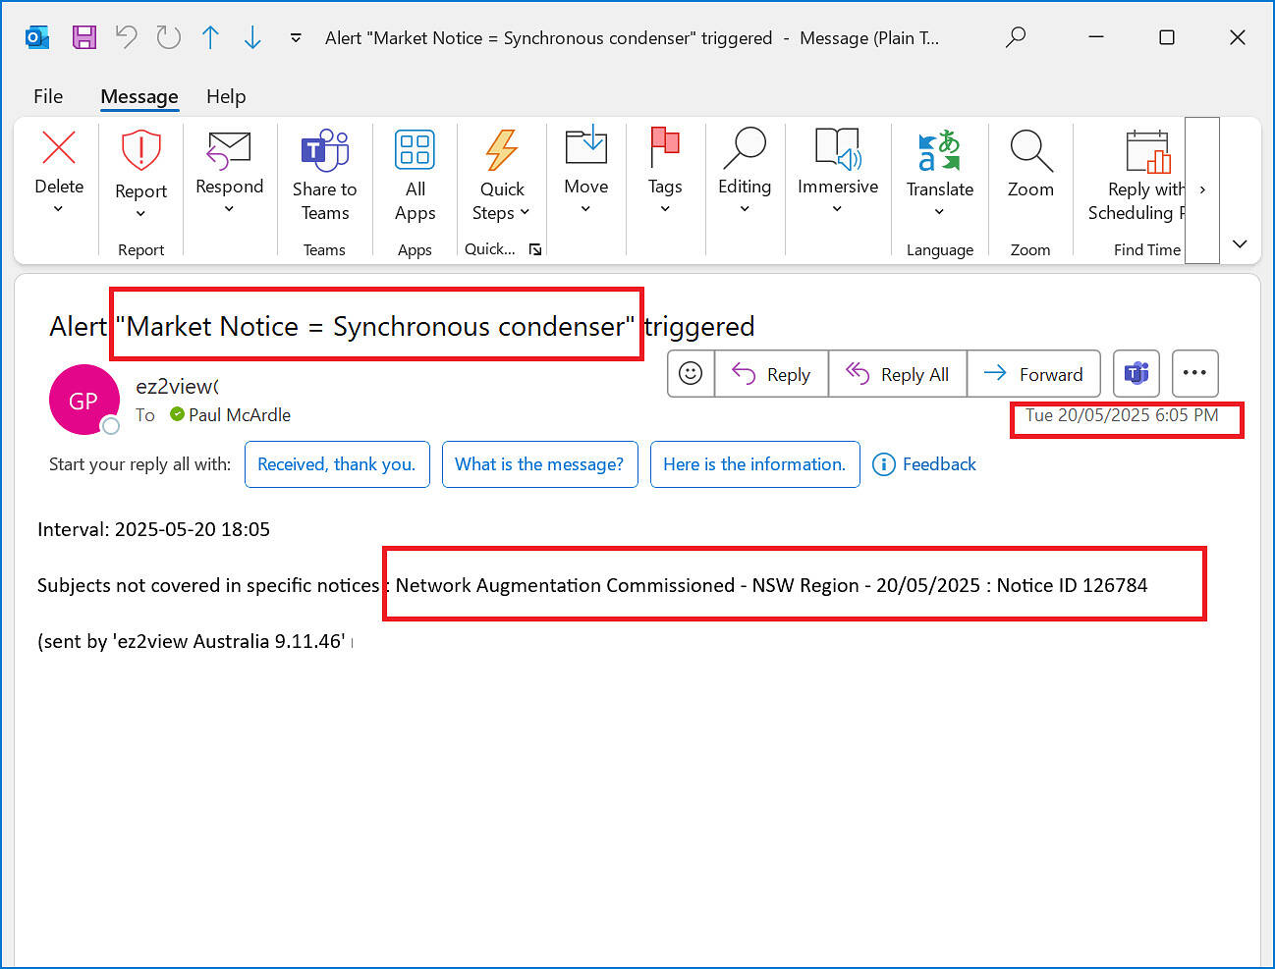Select the Message ribbon tab
The image size is (1275, 969).
[x=139, y=96]
